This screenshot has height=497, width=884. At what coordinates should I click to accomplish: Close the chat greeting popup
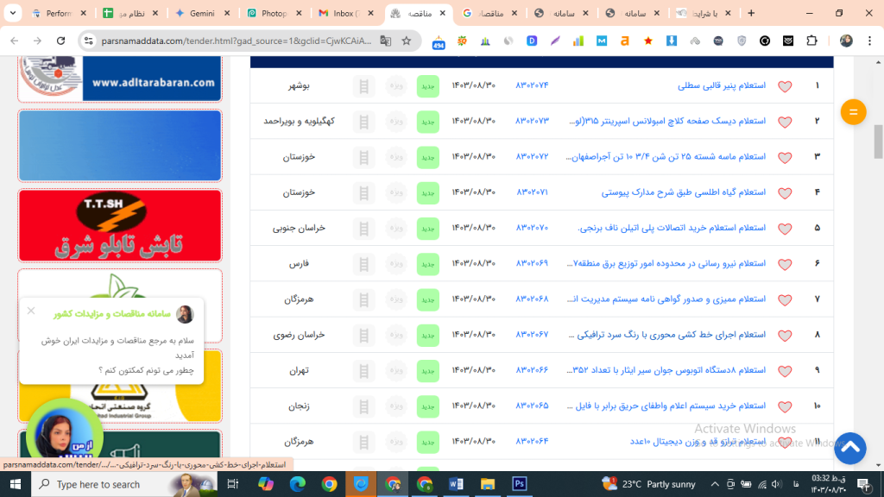pos(31,311)
